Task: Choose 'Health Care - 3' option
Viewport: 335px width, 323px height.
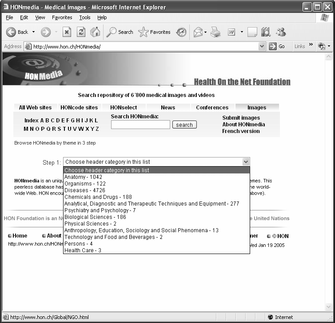Action: click(x=156, y=250)
